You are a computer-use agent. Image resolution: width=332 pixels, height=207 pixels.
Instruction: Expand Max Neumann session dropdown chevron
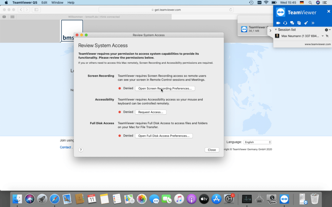coord(323,36)
